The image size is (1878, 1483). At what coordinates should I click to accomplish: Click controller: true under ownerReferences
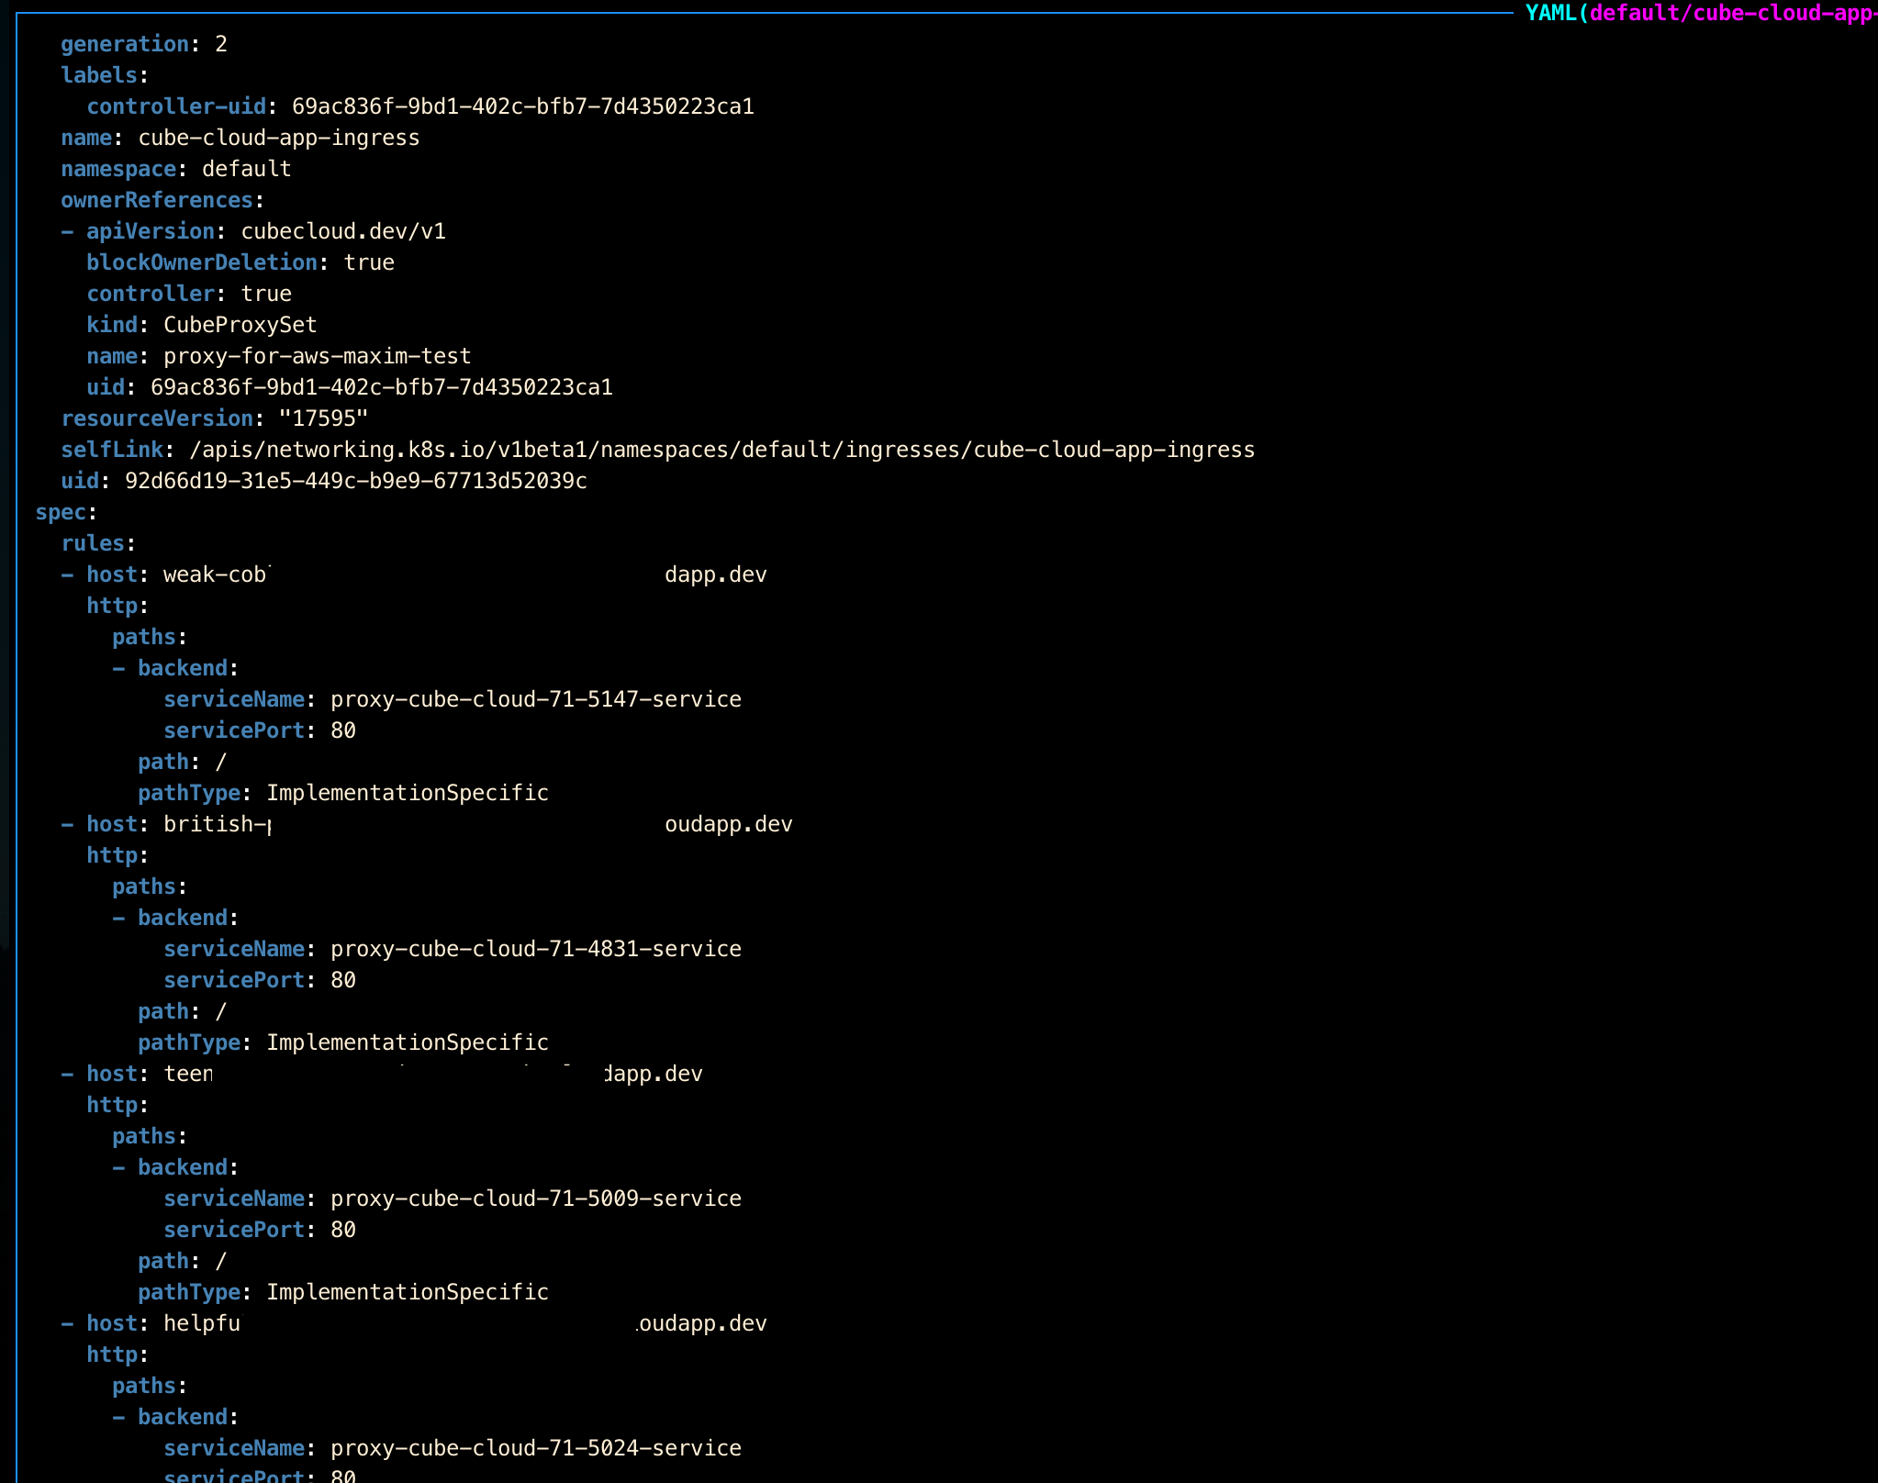[189, 294]
